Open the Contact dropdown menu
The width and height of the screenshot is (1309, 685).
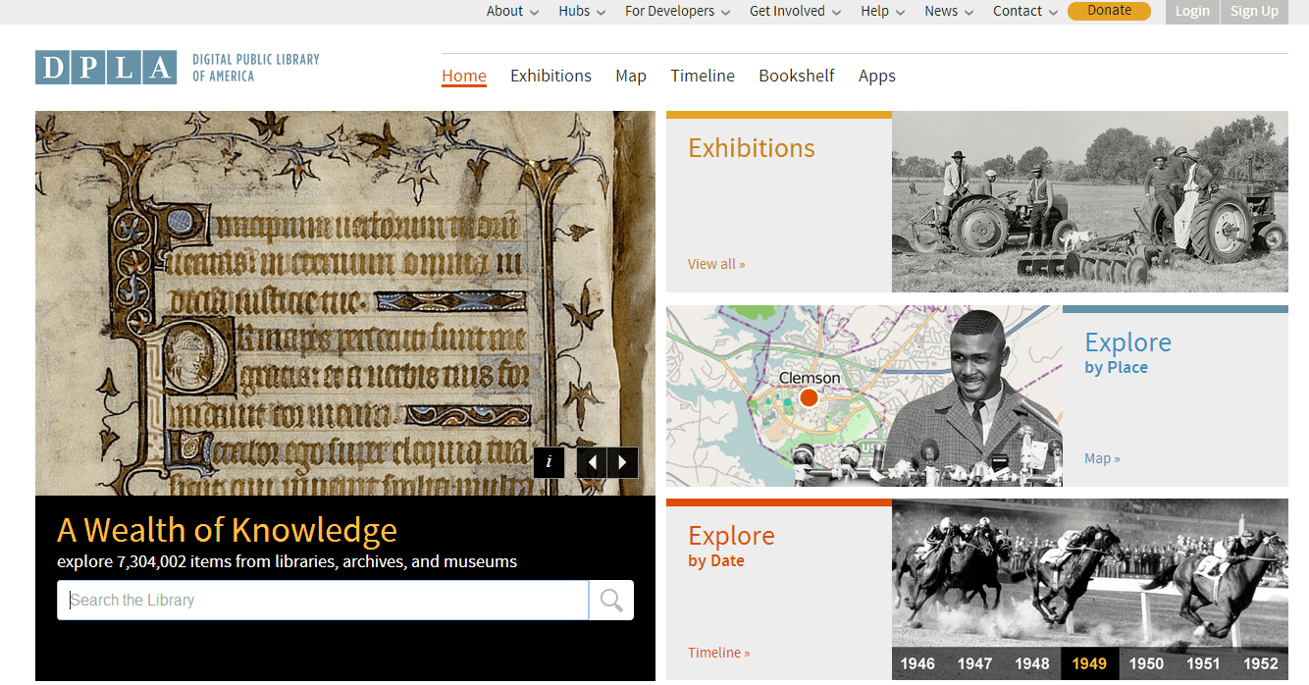click(1025, 12)
